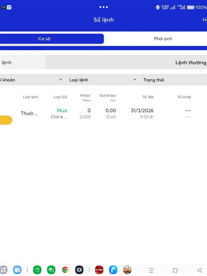Click the Loại lệnh column header
Image resolution: width=207 pixels, height=276 pixels.
(30, 97)
